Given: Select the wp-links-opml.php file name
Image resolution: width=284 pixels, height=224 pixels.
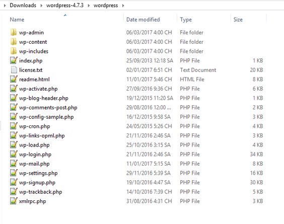Looking at the screenshot, I should [x=42, y=136].
